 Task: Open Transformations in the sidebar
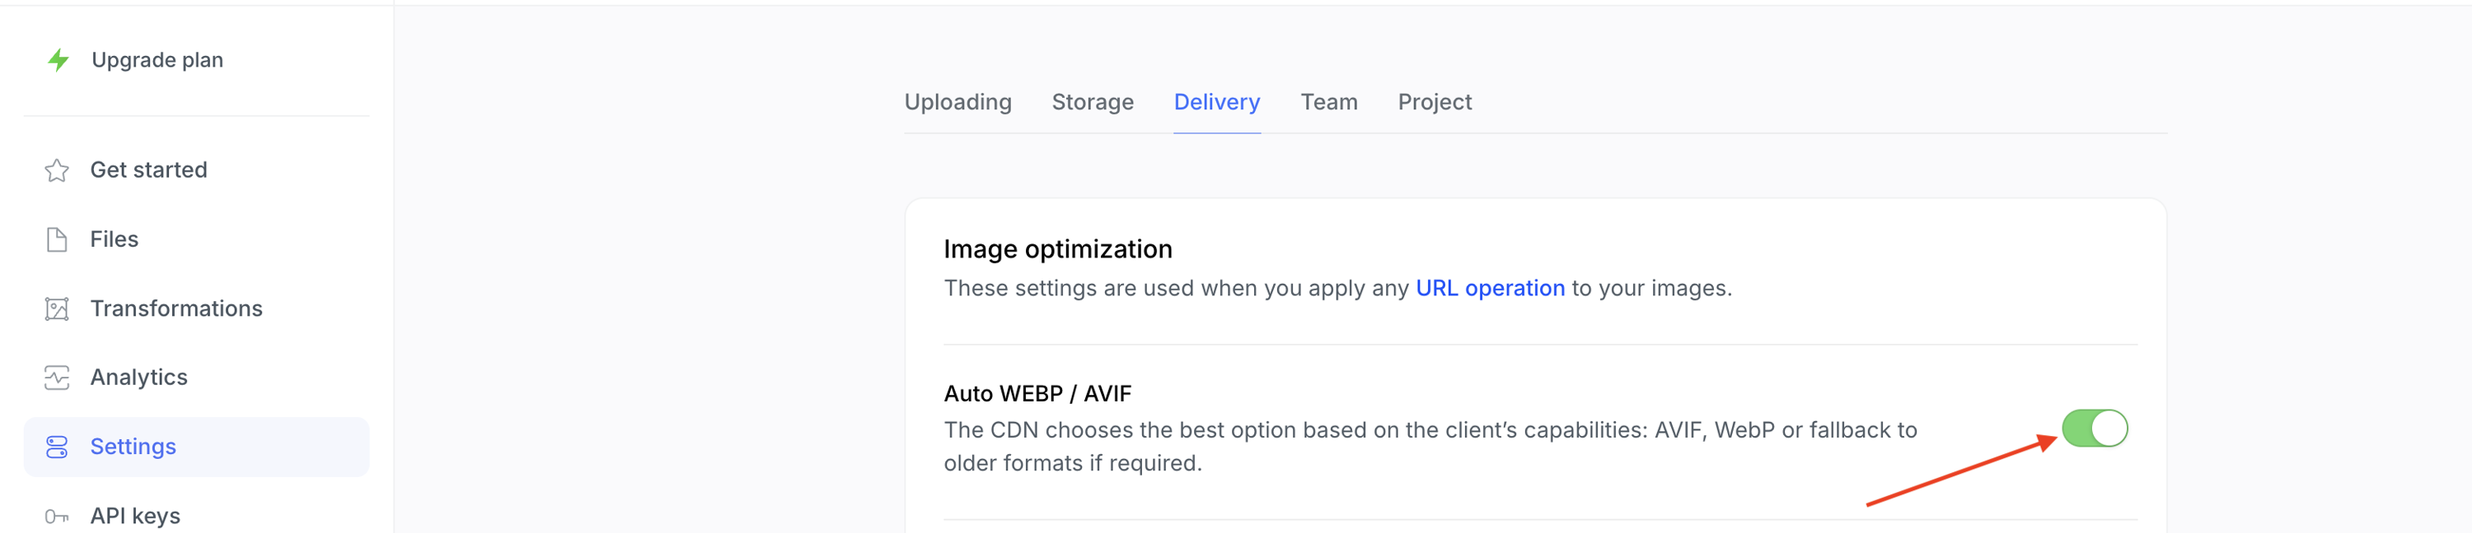pos(176,308)
